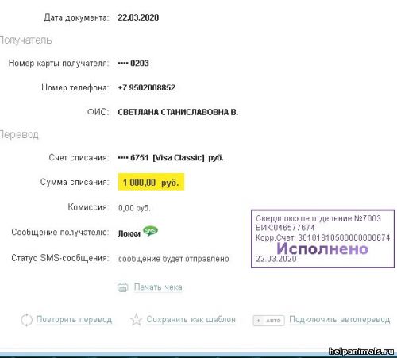Open the Печать чека link
This screenshot has width=397, height=358.
click(158, 287)
